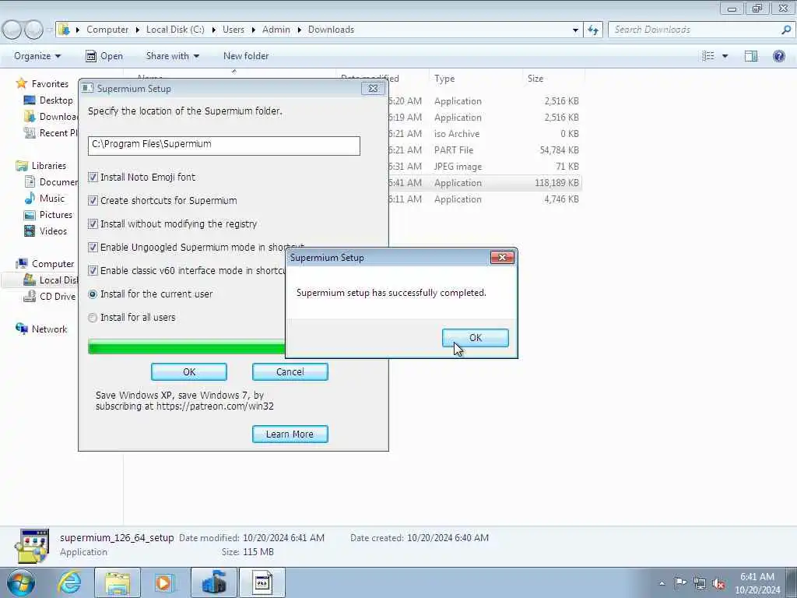Select the 118,189 KB Application file row

pos(484,182)
